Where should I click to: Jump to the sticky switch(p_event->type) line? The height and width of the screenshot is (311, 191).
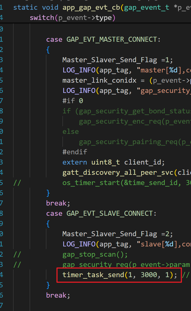point(72,18)
